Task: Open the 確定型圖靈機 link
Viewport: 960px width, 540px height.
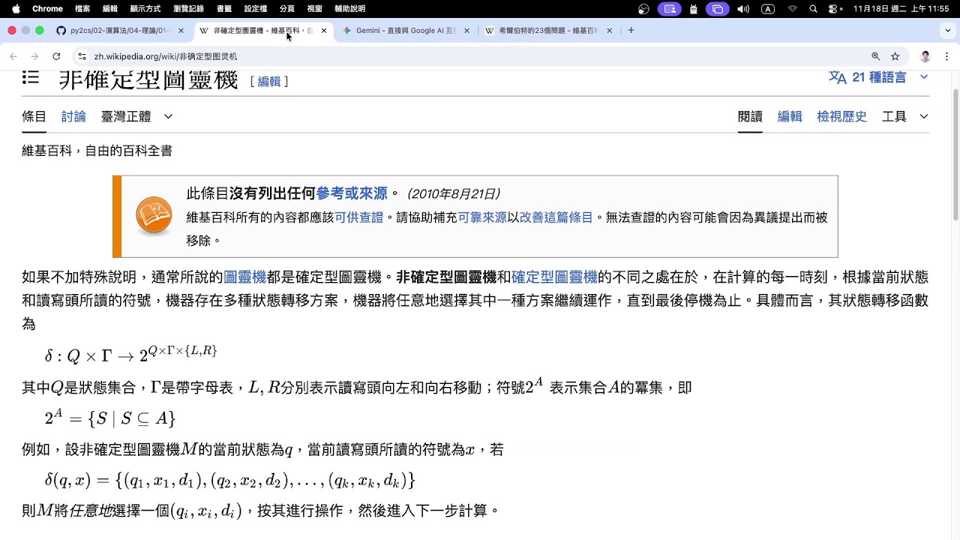Action: (554, 277)
